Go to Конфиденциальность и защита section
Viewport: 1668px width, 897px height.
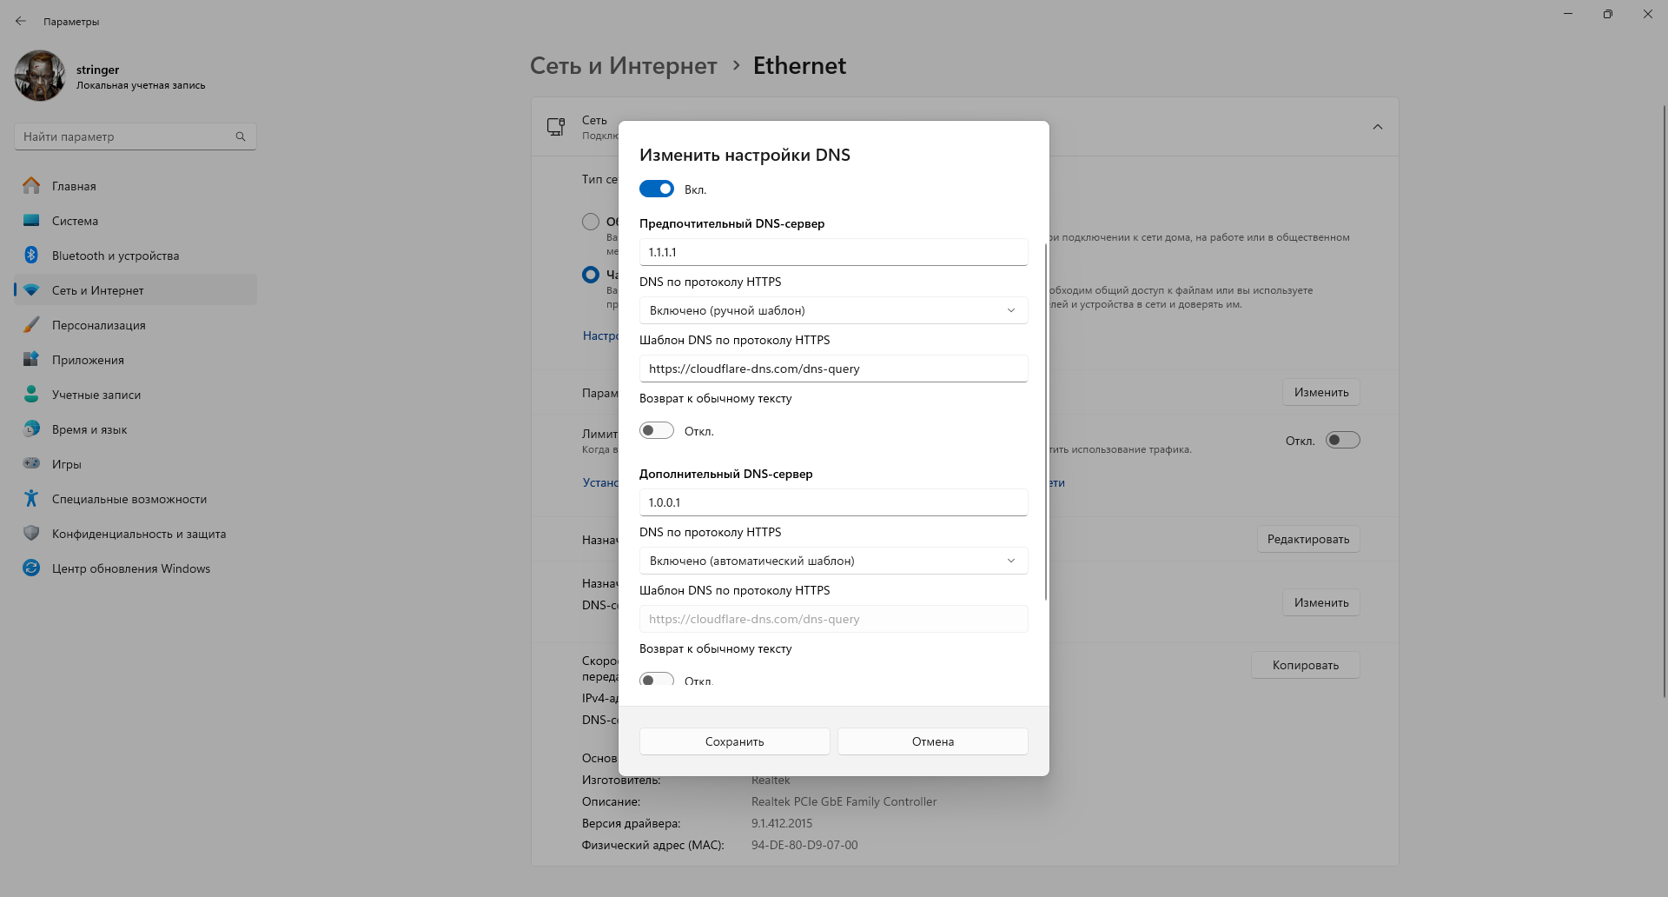point(138,534)
